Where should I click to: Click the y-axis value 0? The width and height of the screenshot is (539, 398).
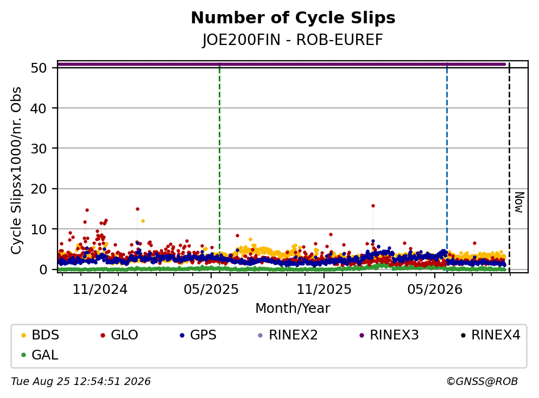tap(43, 269)
